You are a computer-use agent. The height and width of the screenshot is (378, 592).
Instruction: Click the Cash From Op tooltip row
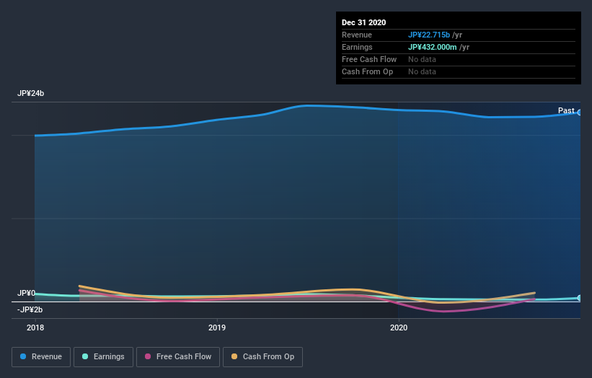click(x=459, y=71)
